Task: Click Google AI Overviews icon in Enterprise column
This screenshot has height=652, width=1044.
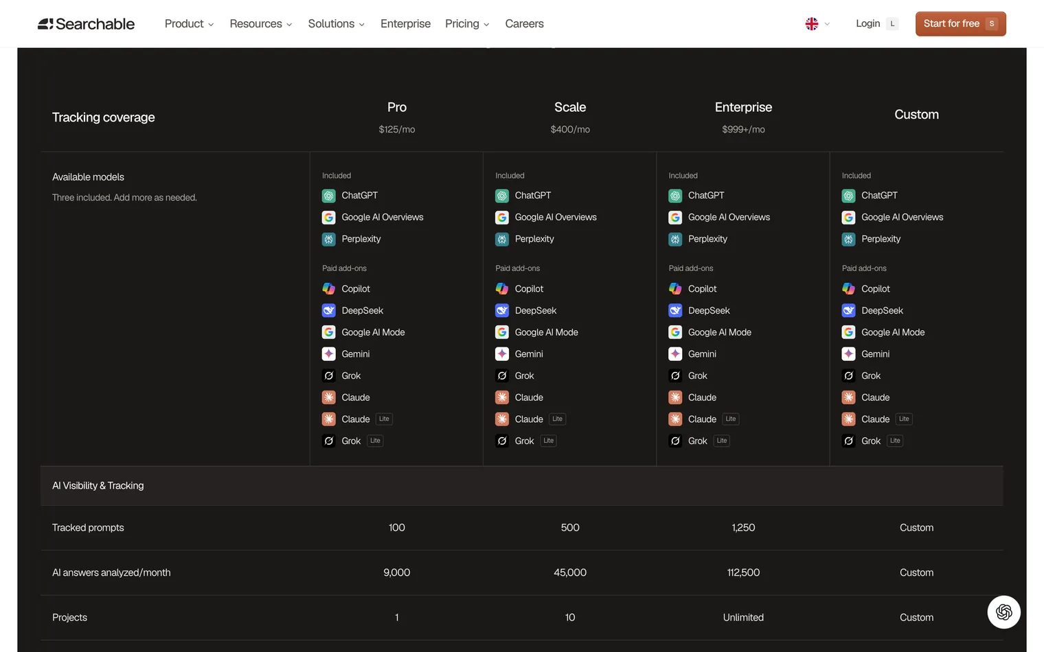Action: (x=675, y=218)
